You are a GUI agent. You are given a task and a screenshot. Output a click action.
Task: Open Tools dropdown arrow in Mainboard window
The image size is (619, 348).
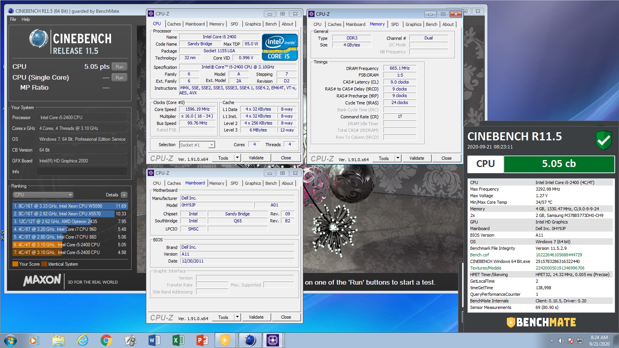[238, 317]
